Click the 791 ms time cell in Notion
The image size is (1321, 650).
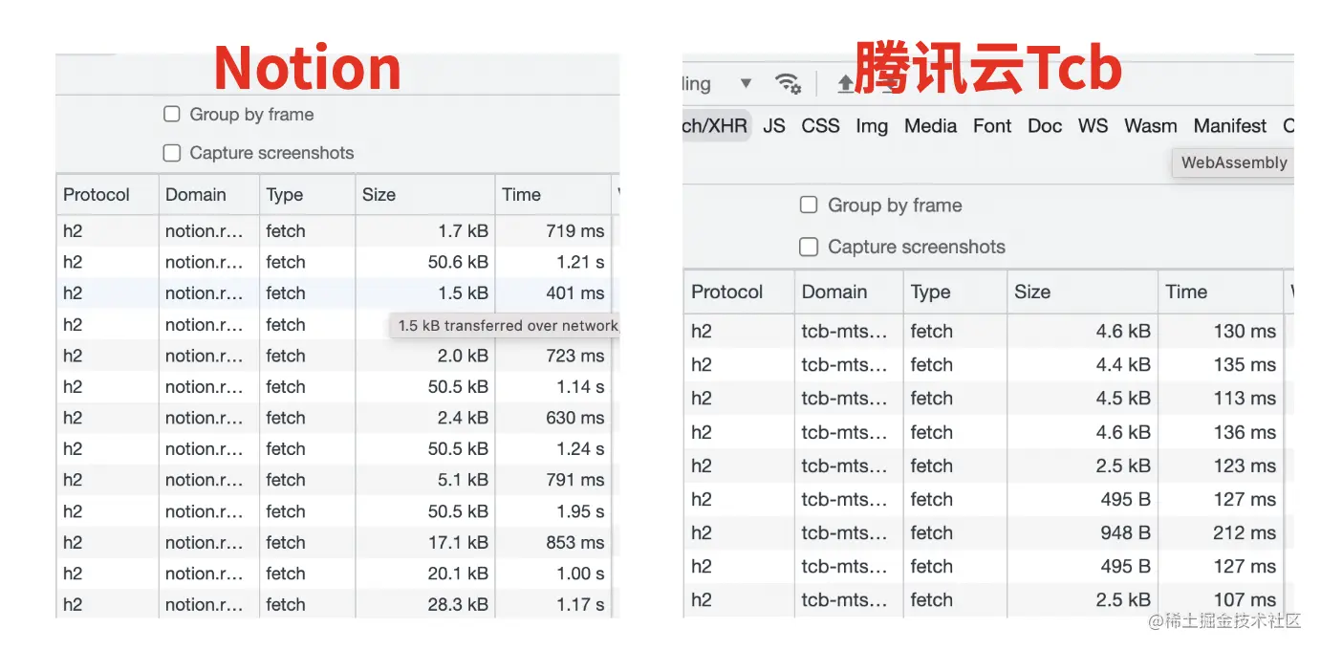[552, 480]
